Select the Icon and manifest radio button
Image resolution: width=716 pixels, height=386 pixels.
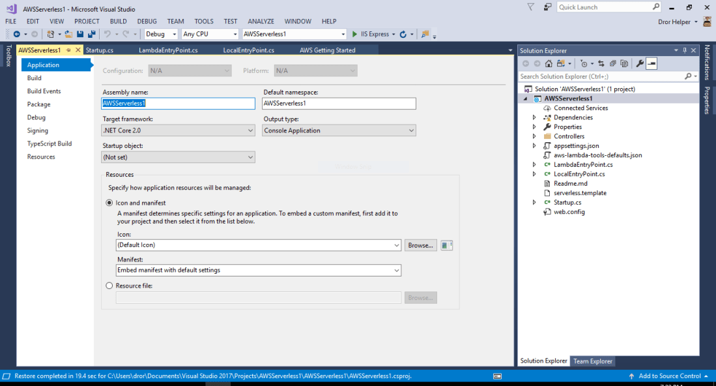click(x=109, y=203)
